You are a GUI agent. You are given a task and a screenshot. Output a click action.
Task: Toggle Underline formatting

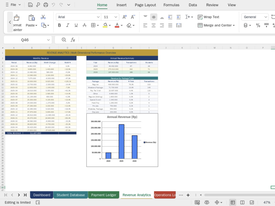[x=76, y=25]
